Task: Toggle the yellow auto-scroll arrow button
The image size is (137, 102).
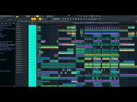Action: pyautogui.click(x=35, y=19)
